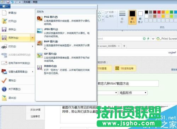The height and width of the screenshot is (129, 177).
Task: Click the new document page icon
Action: 4,13
